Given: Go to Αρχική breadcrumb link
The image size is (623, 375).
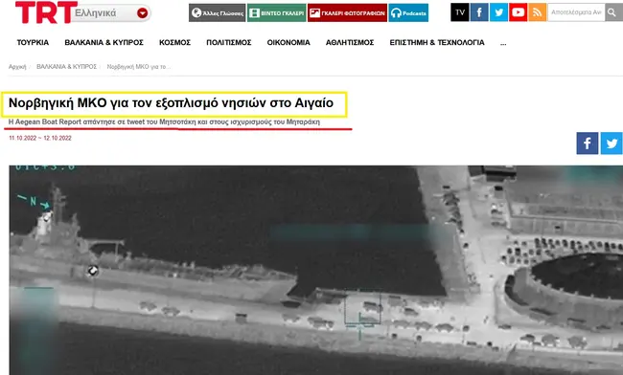Looking at the screenshot, I should tap(17, 67).
